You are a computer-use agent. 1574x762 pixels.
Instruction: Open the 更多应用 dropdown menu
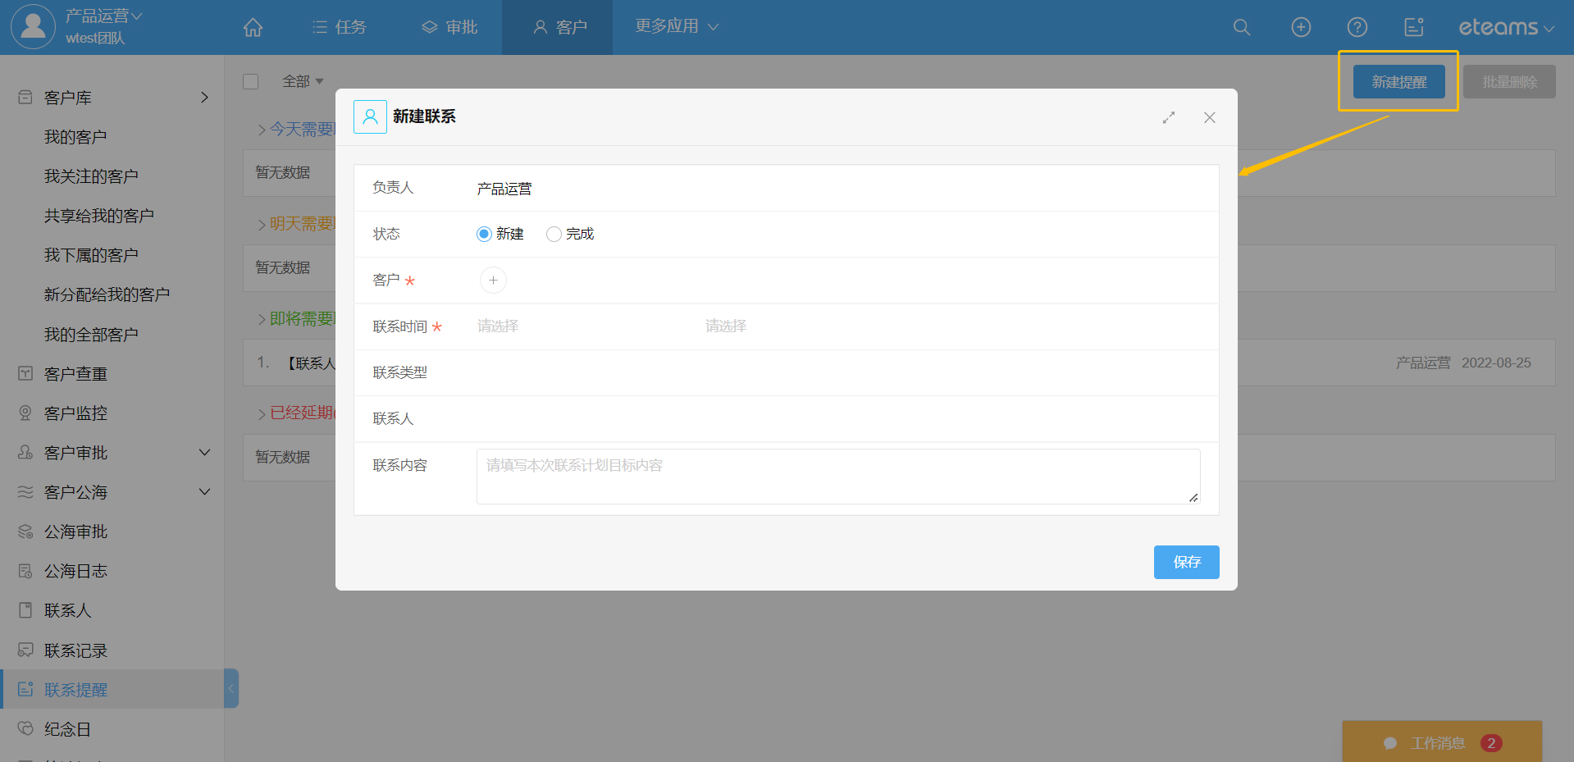coord(676,26)
